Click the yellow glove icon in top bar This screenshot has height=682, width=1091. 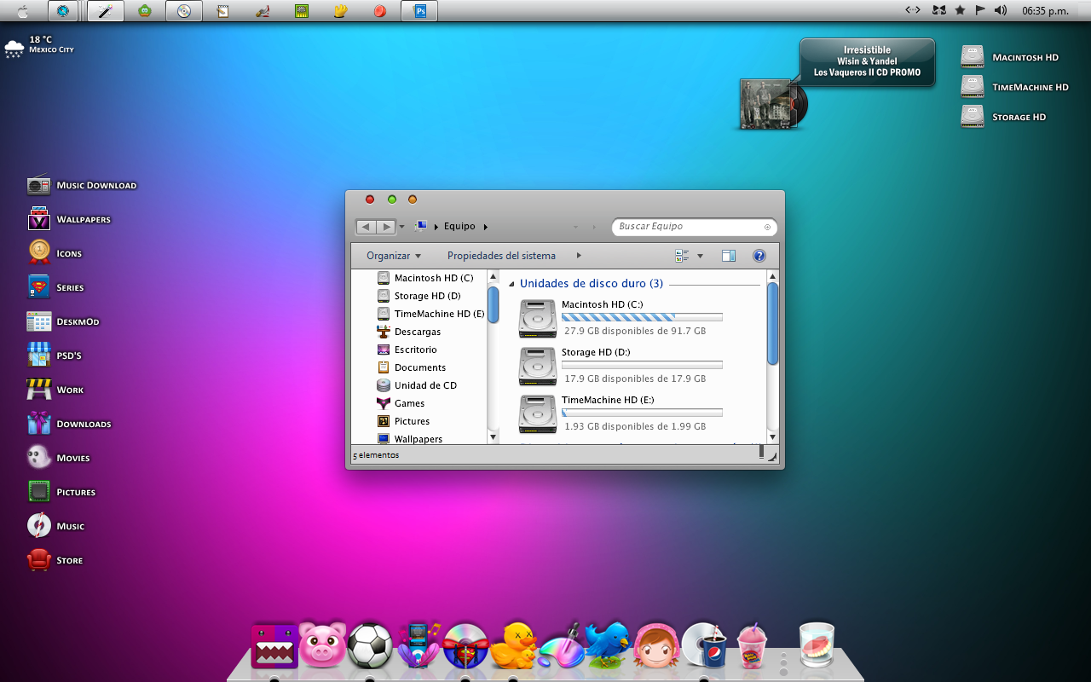point(341,11)
